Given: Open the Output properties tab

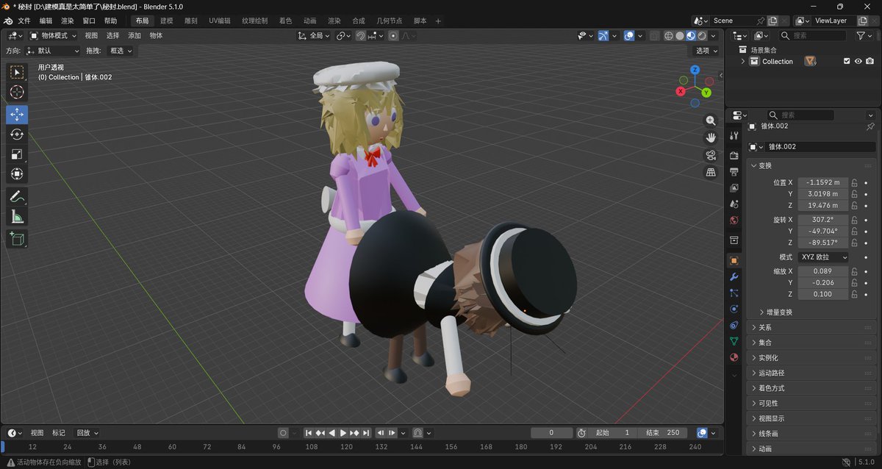Looking at the screenshot, I should tap(734, 172).
